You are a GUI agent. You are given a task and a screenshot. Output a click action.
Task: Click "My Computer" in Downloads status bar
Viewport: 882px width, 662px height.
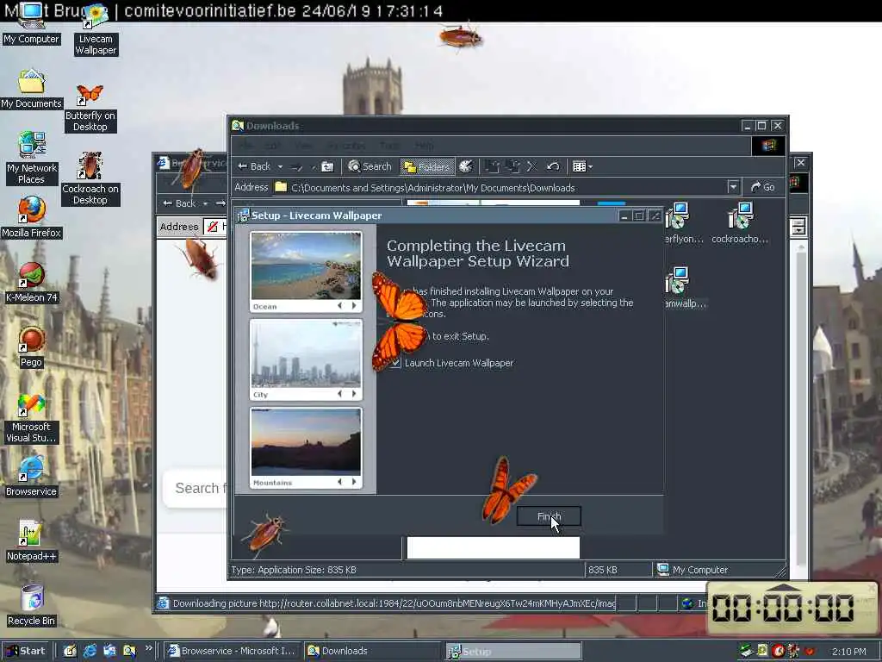(x=693, y=570)
